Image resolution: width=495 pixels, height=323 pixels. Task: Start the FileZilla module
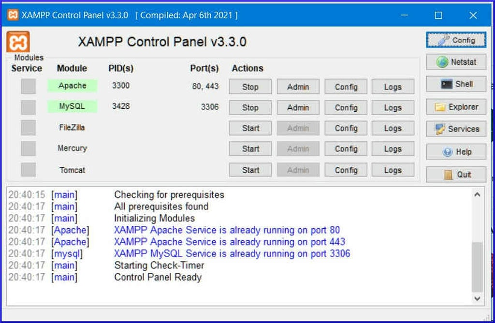tap(250, 128)
